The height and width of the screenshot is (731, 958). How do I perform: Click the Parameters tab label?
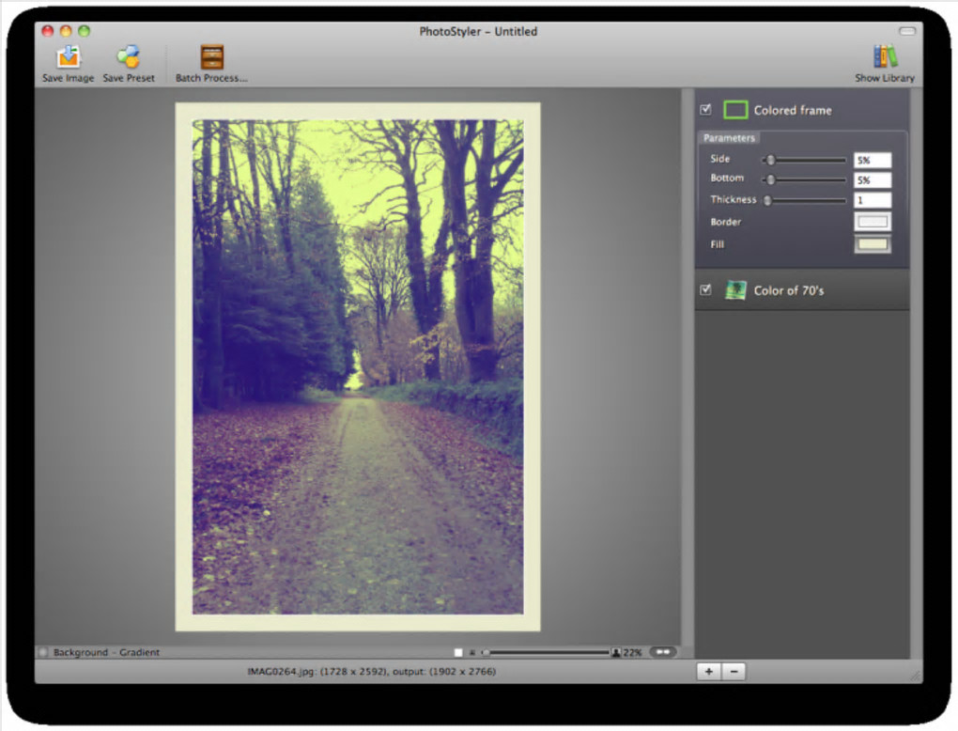[x=729, y=138]
